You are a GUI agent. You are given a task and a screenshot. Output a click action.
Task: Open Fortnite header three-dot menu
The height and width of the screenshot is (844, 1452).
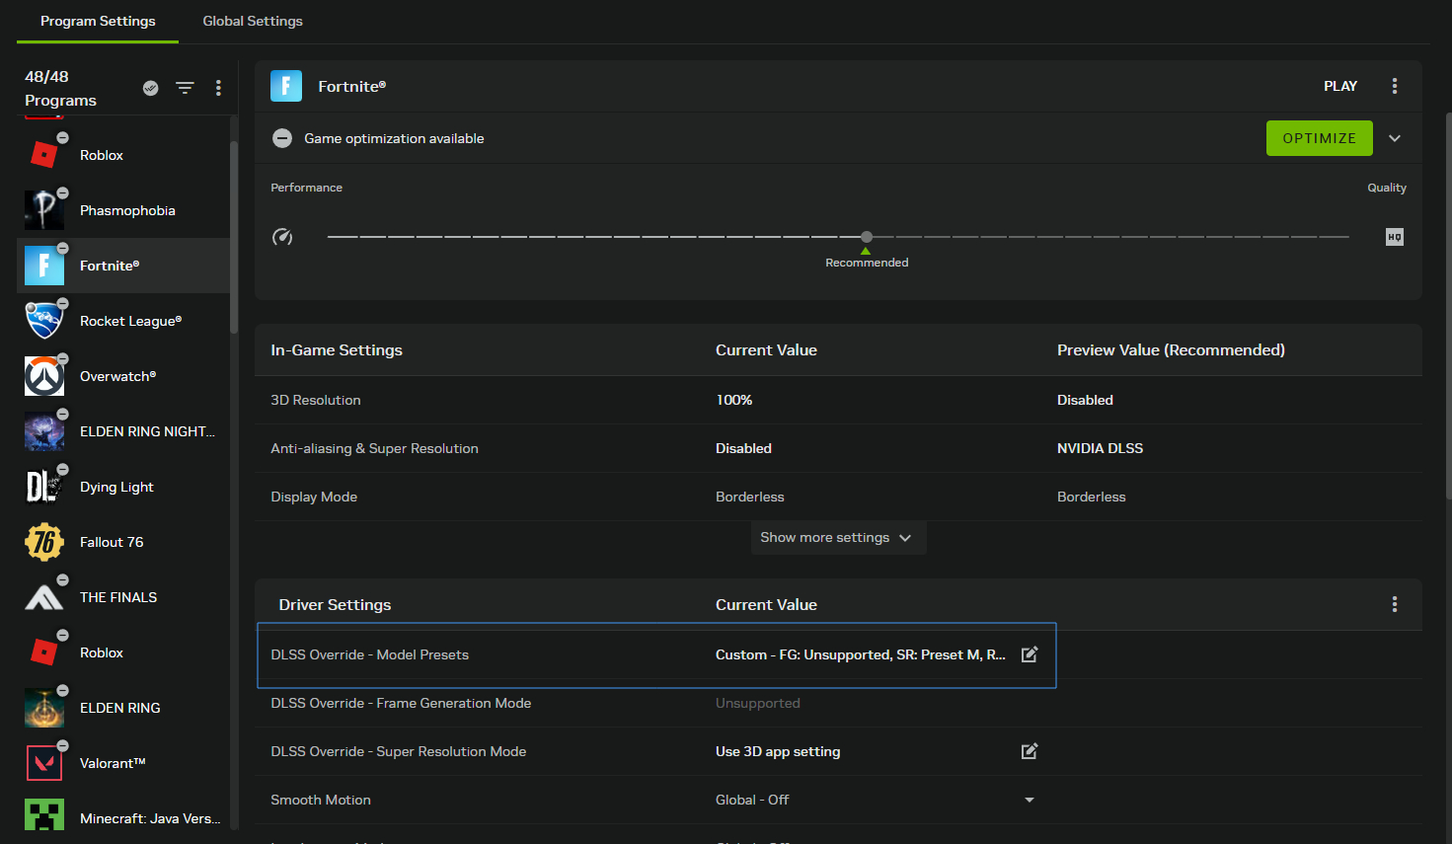pos(1395,86)
